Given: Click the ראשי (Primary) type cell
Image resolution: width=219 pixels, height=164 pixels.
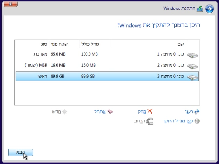Looking at the screenshot, I should point(42,76).
